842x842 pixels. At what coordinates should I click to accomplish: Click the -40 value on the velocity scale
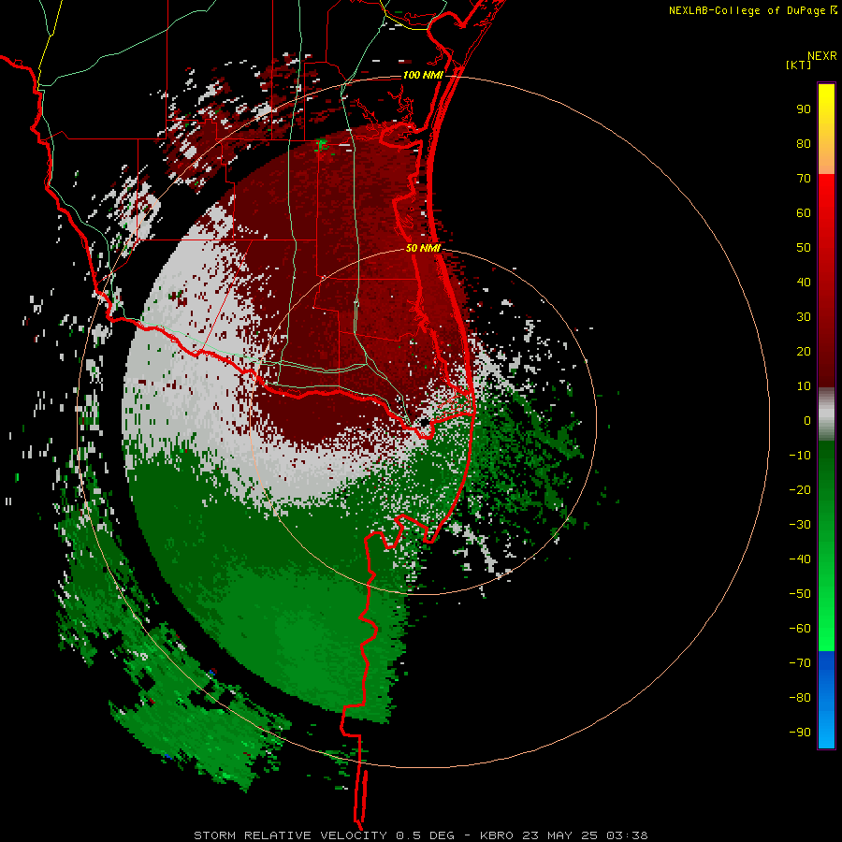click(x=800, y=559)
